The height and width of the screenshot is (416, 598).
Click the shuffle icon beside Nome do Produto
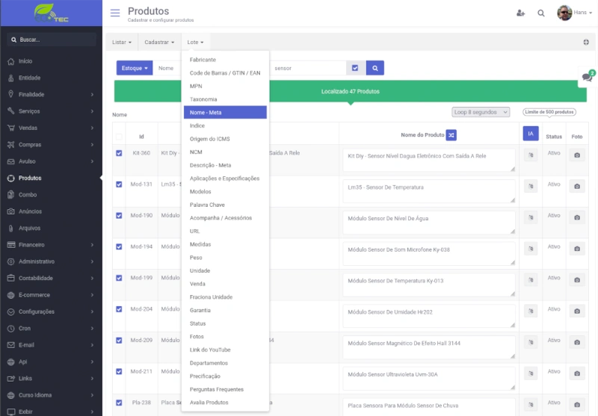tap(451, 135)
